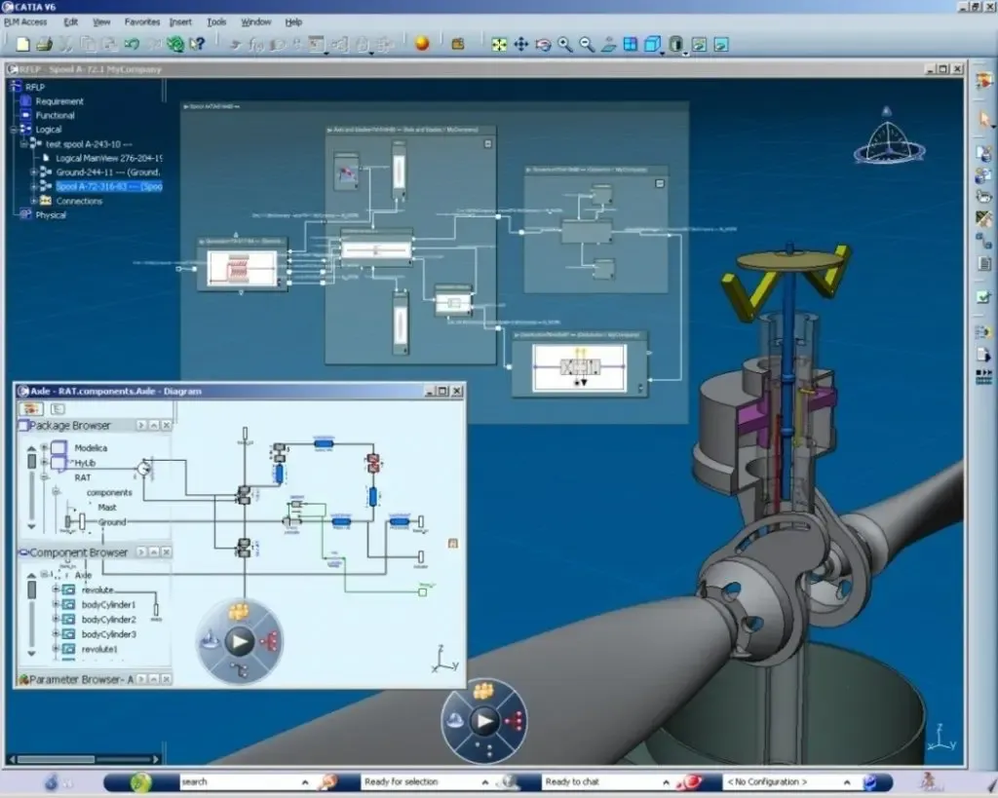The height and width of the screenshot is (798, 998).
Task: Select Physical in the RFLP tree
Action: point(51,215)
